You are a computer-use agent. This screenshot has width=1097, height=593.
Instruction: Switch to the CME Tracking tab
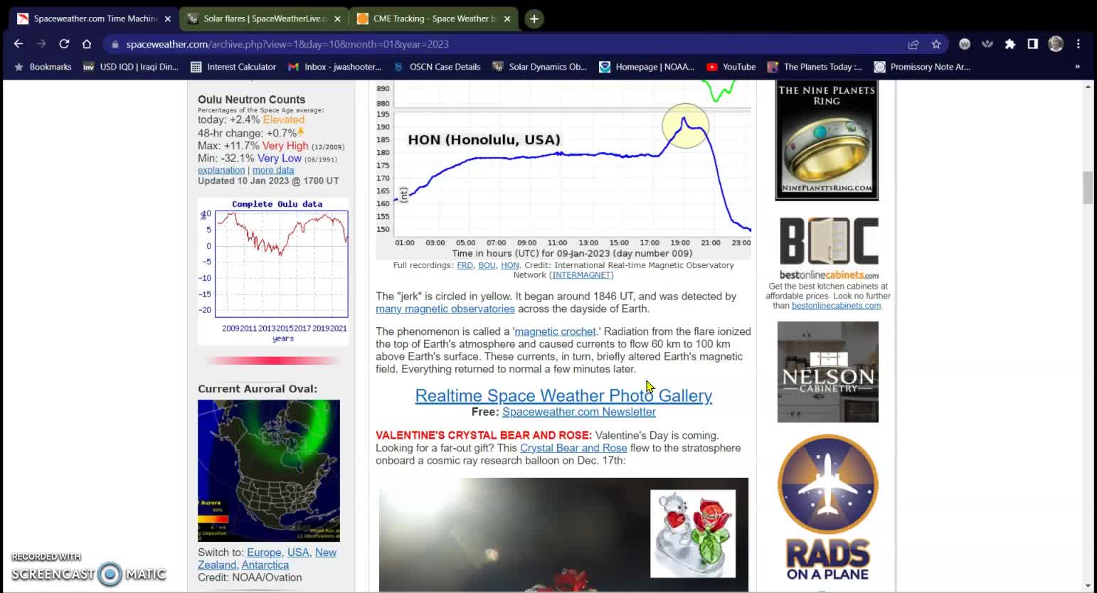[x=434, y=18]
